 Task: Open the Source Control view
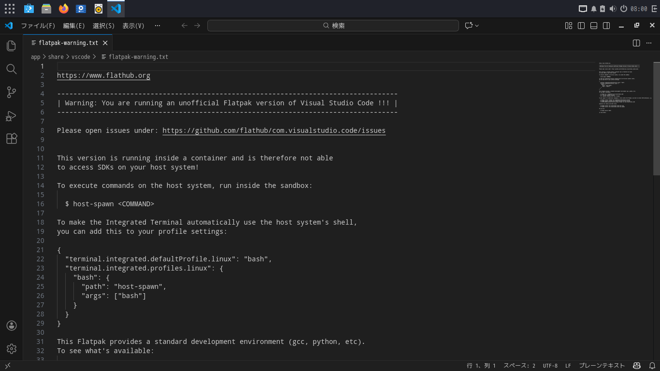[x=12, y=92]
